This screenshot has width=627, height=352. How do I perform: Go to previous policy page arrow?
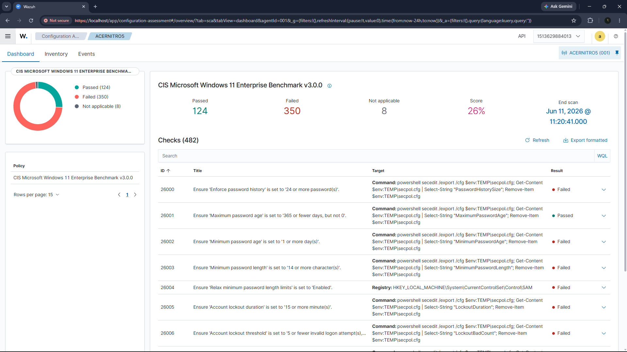[x=119, y=195]
